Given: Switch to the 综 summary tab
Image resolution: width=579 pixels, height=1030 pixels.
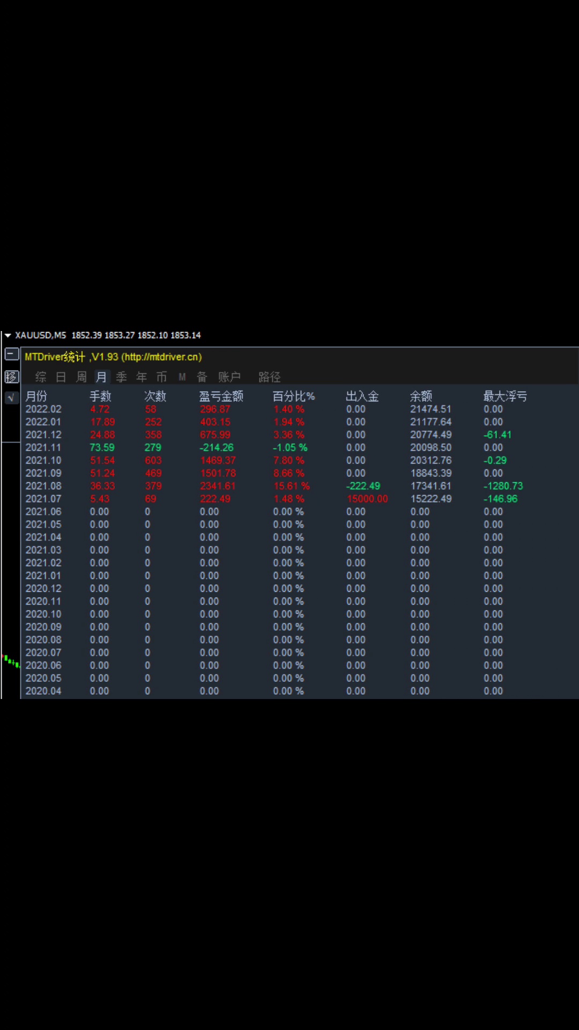Looking at the screenshot, I should pyautogui.click(x=41, y=377).
